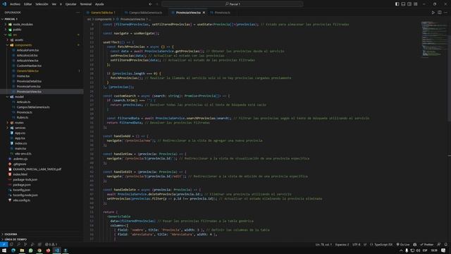This screenshot has height=254, width=451.
Task: Toggle the secondary sidebar layout icon
Action: point(409,4)
